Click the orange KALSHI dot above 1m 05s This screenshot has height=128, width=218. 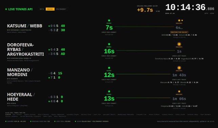[179, 92]
